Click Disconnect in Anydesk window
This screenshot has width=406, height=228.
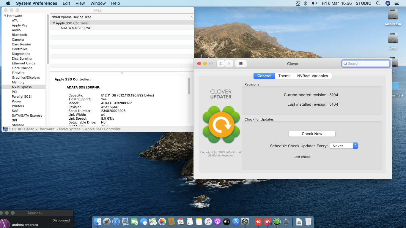coord(61,220)
